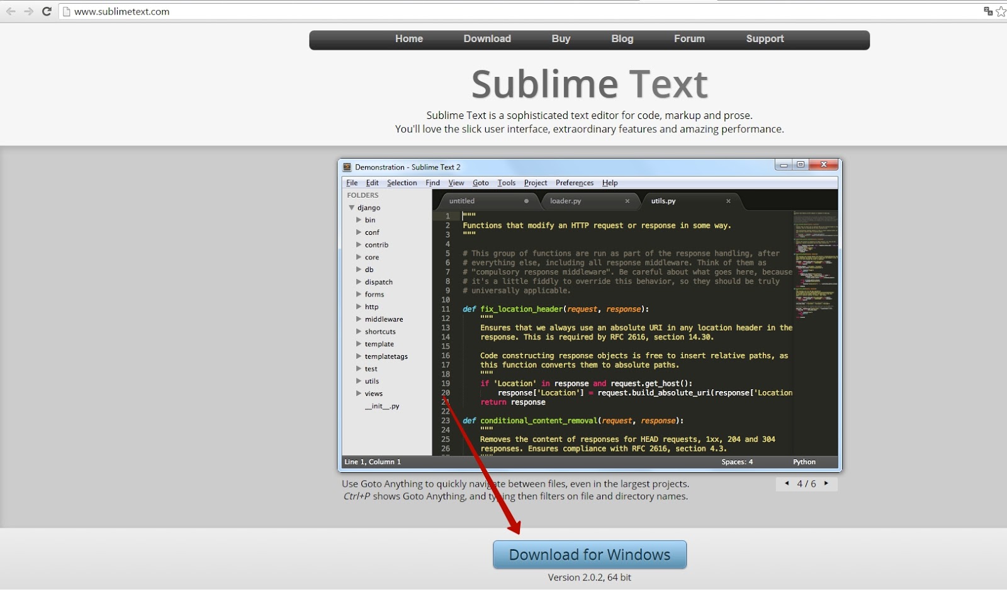Show next slide with right arrow
This screenshot has width=1007, height=590.
click(826, 484)
